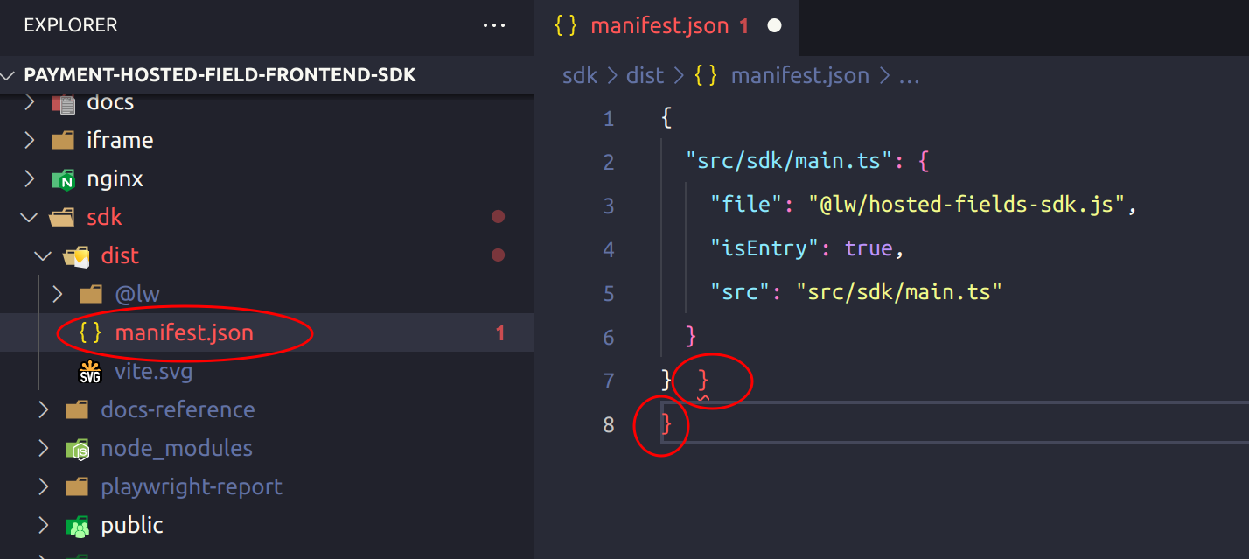Click line number 8 in the gutter
Screen dimensions: 1249x559
point(609,425)
